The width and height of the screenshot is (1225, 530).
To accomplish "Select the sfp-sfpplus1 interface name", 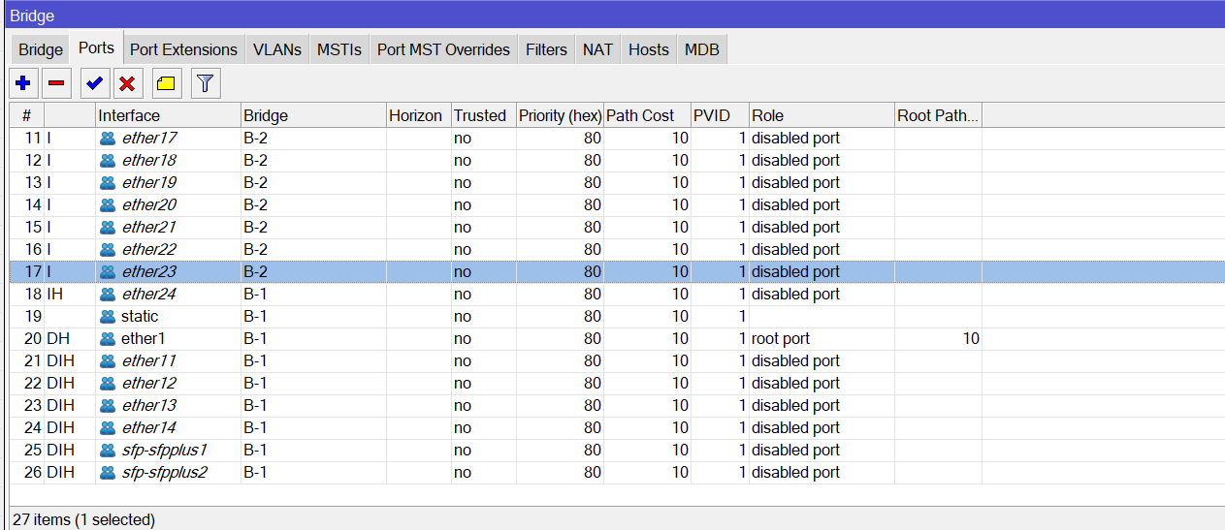I will 165,451.
